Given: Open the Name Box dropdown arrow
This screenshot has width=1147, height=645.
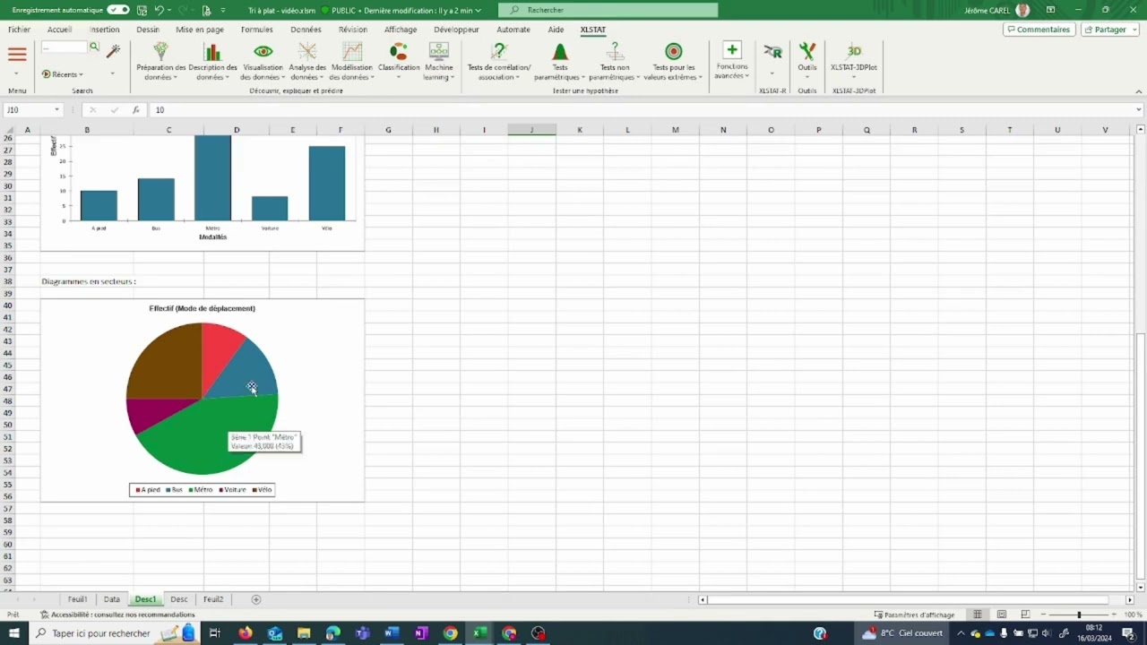Looking at the screenshot, I should pos(56,109).
